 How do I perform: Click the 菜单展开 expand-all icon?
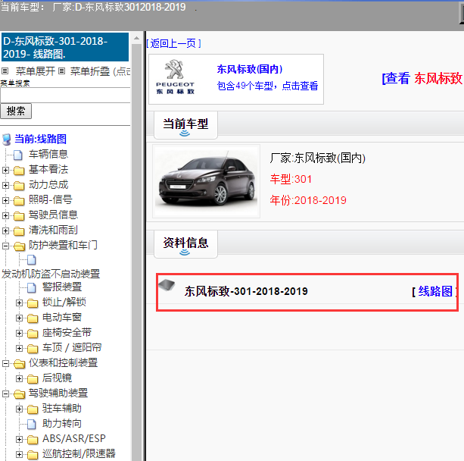click(x=5, y=71)
